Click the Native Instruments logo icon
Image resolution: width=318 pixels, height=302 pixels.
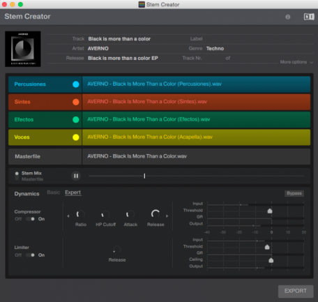tap(309, 17)
